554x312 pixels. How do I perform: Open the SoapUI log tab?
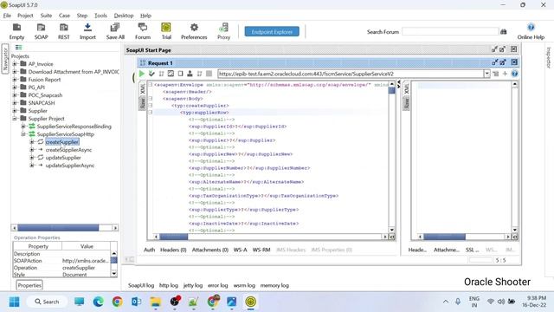pyautogui.click(x=141, y=285)
